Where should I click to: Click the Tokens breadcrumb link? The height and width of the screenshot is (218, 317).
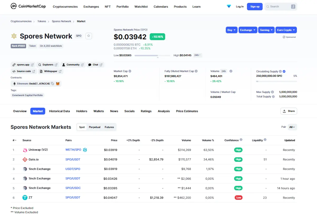click(x=42, y=21)
